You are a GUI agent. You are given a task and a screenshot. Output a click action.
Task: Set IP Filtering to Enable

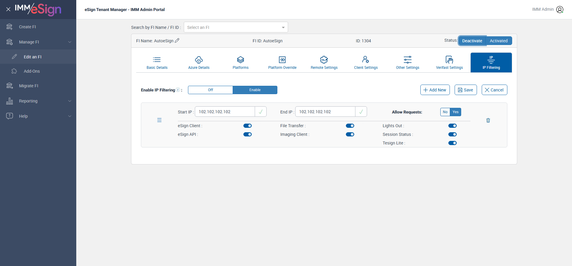pyautogui.click(x=255, y=90)
